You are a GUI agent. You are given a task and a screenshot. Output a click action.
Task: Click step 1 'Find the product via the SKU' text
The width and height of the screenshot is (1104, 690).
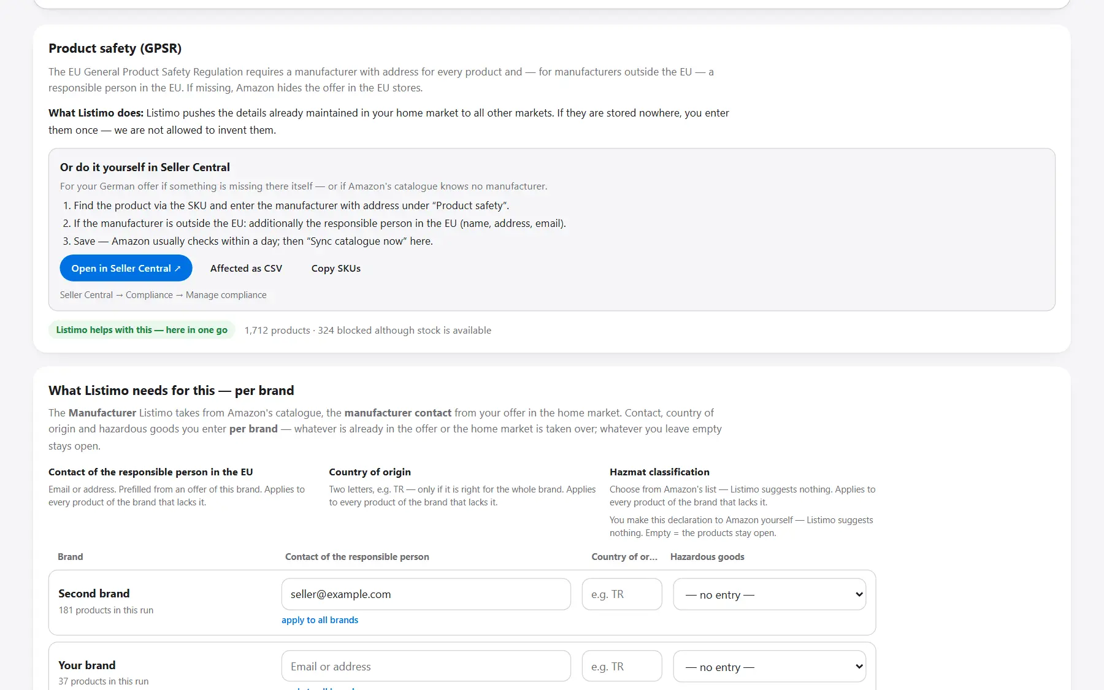point(291,205)
